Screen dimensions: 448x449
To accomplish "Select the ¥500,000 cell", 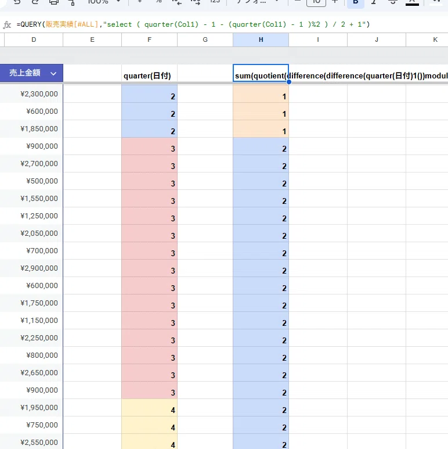I will point(31,181).
